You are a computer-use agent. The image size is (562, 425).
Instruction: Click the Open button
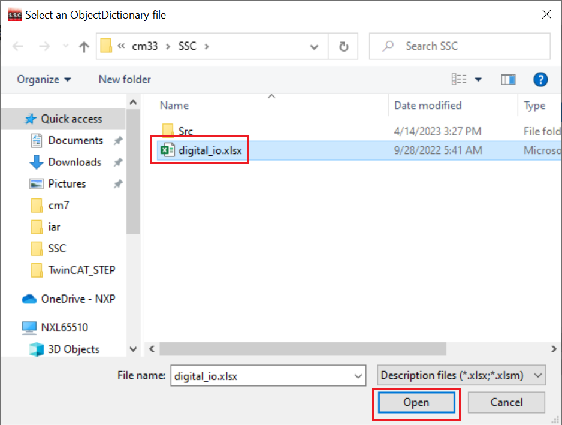[x=416, y=403]
